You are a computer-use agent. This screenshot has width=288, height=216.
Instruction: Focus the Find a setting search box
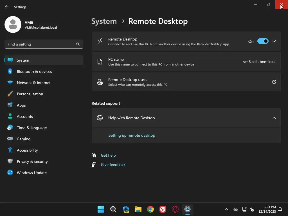click(44, 44)
